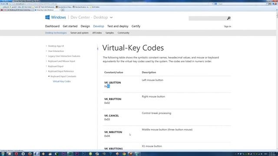Open User Interaction tree link

[x=56, y=51]
